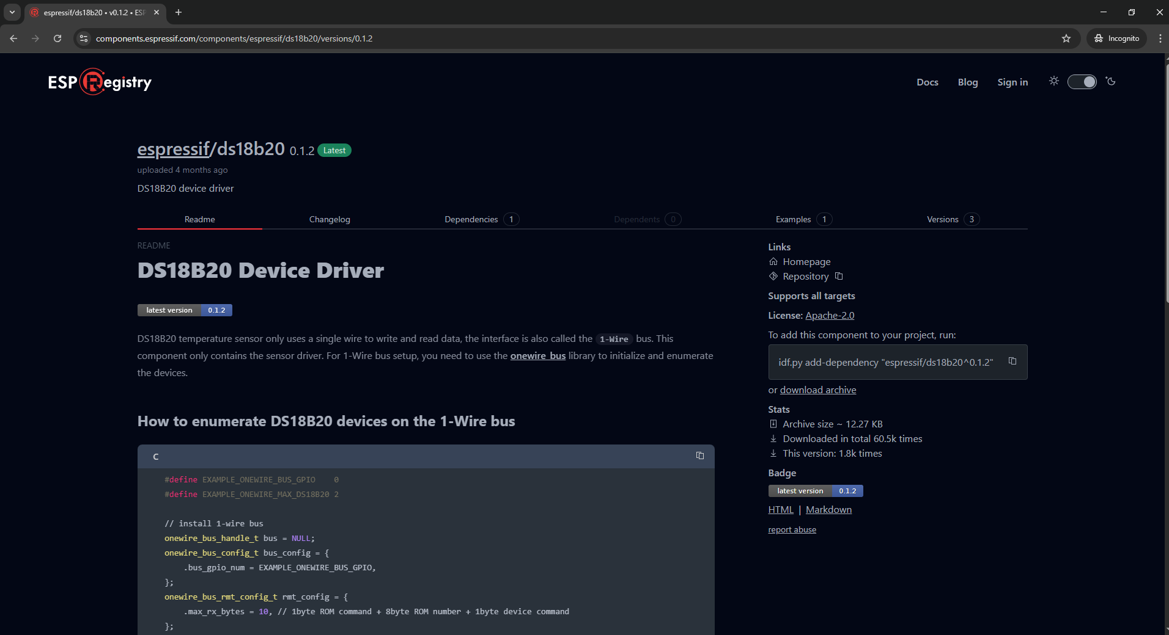This screenshot has width=1169, height=635.
Task: Open the onewire_bus library link
Action: (537, 355)
